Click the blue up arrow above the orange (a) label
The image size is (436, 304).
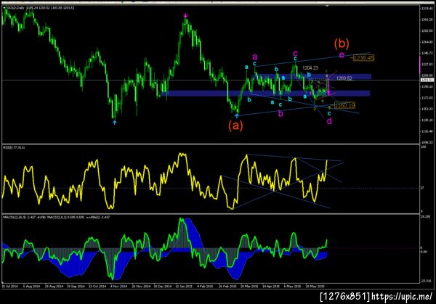[x=237, y=115]
